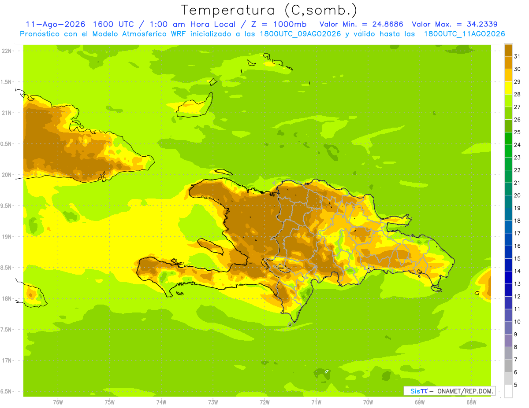Click the '70W' longitude label
This screenshot has height=408, width=529.
tap(368, 402)
